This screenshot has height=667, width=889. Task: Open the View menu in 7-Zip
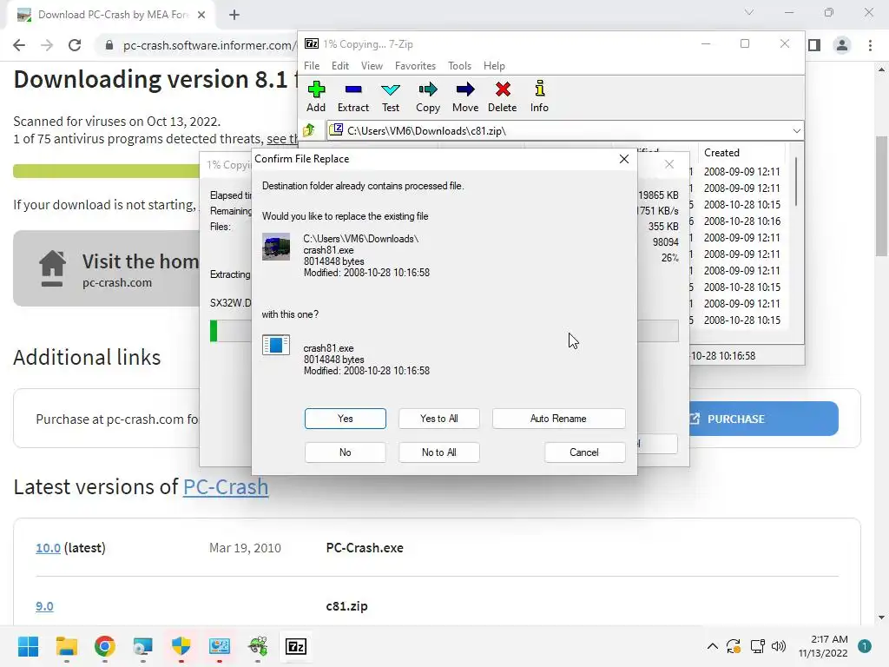coord(372,66)
